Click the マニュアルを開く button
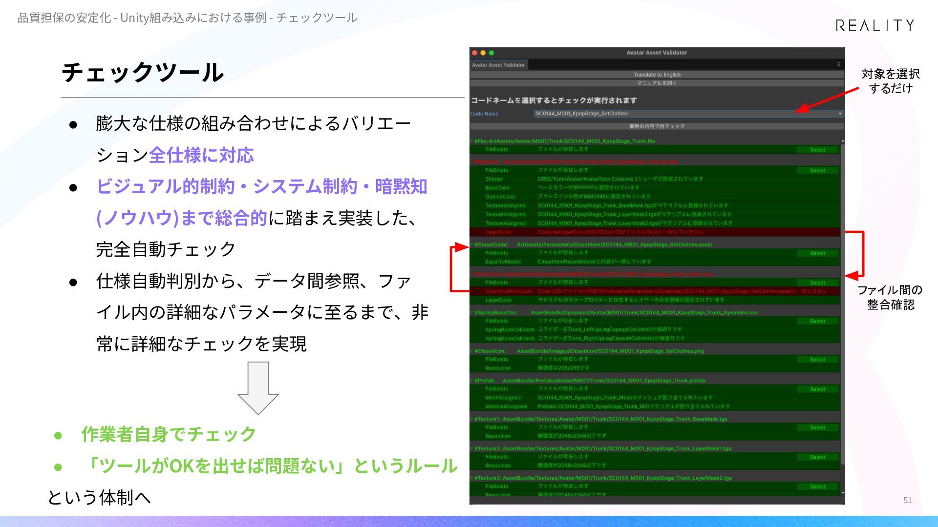Screen dimensions: 938x527 pos(657,83)
